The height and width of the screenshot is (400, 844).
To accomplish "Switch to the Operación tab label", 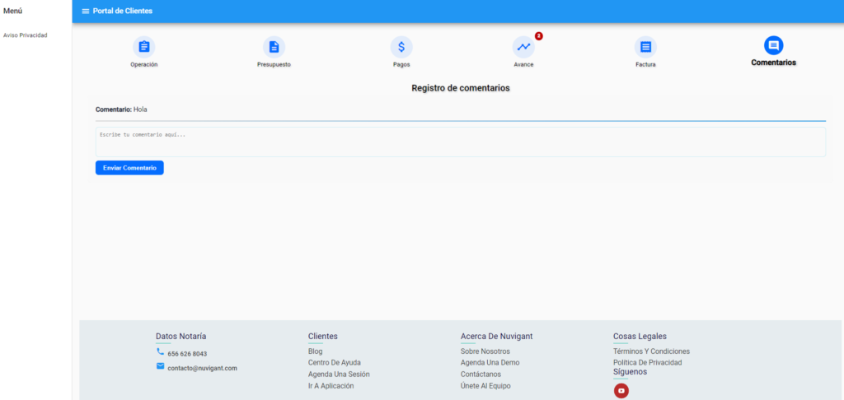I will pos(143,64).
